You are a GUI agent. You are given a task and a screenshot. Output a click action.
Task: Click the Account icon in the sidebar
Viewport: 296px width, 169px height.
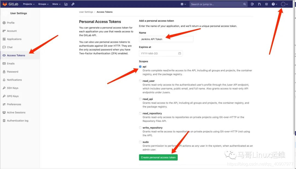coord(4,31)
